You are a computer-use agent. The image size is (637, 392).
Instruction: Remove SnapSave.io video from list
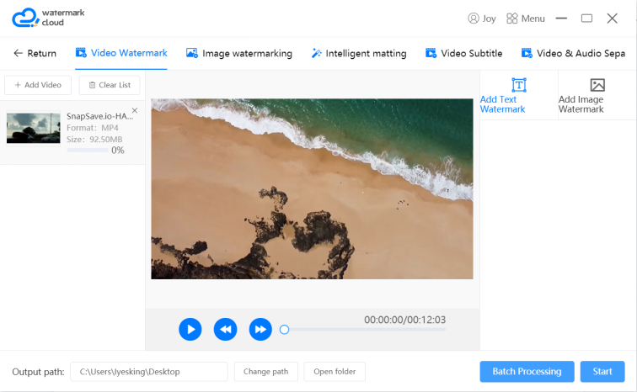point(135,110)
